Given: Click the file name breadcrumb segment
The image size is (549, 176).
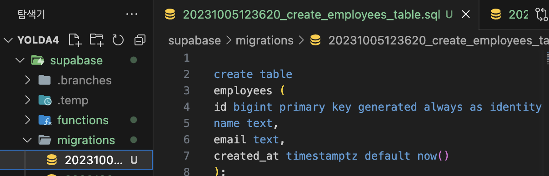Looking at the screenshot, I should (438, 40).
